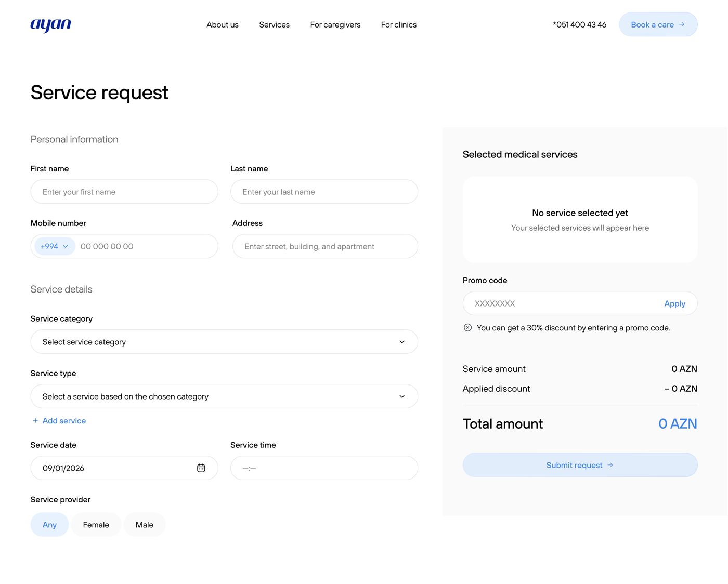Submit the service request

coord(580,465)
